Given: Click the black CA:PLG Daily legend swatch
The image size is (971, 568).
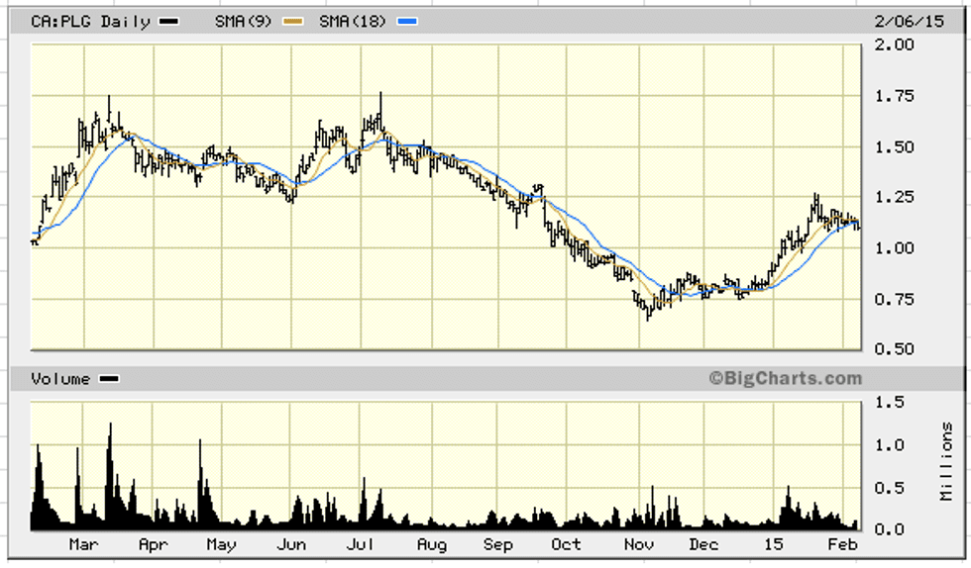Looking at the screenshot, I should pyautogui.click(x=169, y=22).
